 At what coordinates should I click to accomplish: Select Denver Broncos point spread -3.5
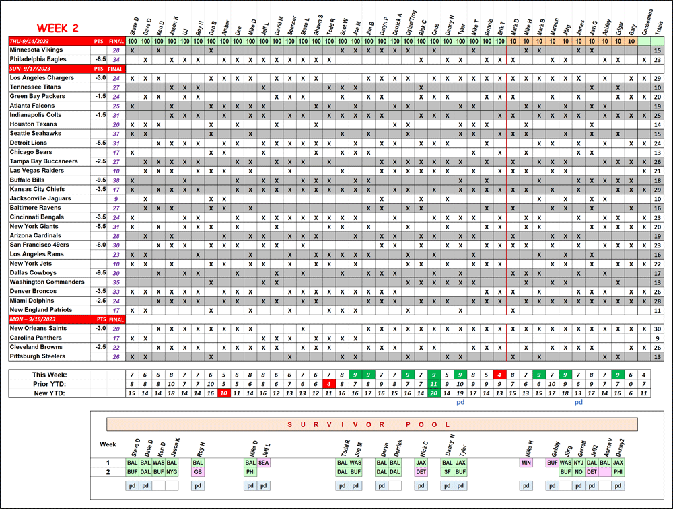point(99,292)
